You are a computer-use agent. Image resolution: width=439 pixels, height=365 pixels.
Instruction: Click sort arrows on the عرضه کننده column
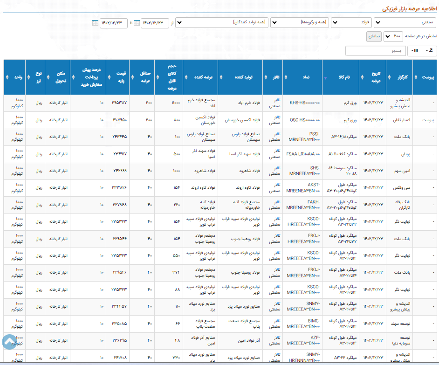(x=186, y=77)
